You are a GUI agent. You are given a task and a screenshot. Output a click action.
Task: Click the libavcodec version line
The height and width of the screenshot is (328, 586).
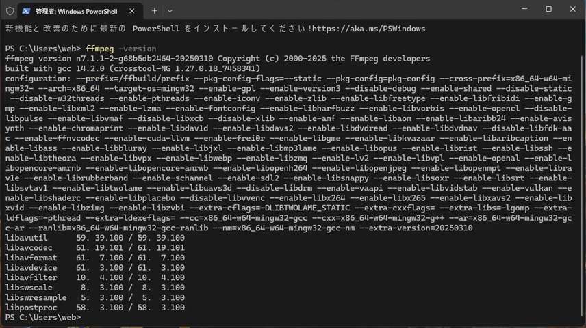point(94,247)
